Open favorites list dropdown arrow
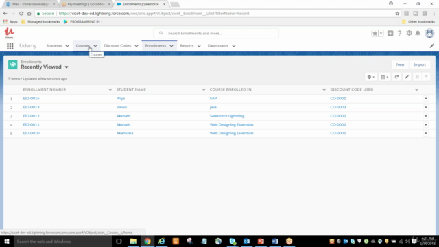439x247 pixels. pos(381,34)
